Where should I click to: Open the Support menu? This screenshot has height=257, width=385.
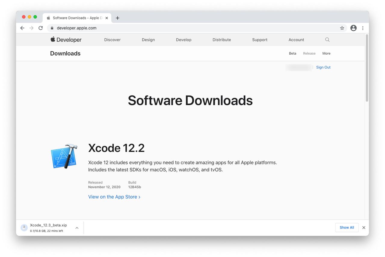tap(260, 40)
